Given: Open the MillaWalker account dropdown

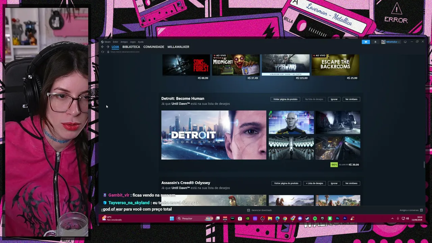Looking at the screenshot, I should (390, 42).
